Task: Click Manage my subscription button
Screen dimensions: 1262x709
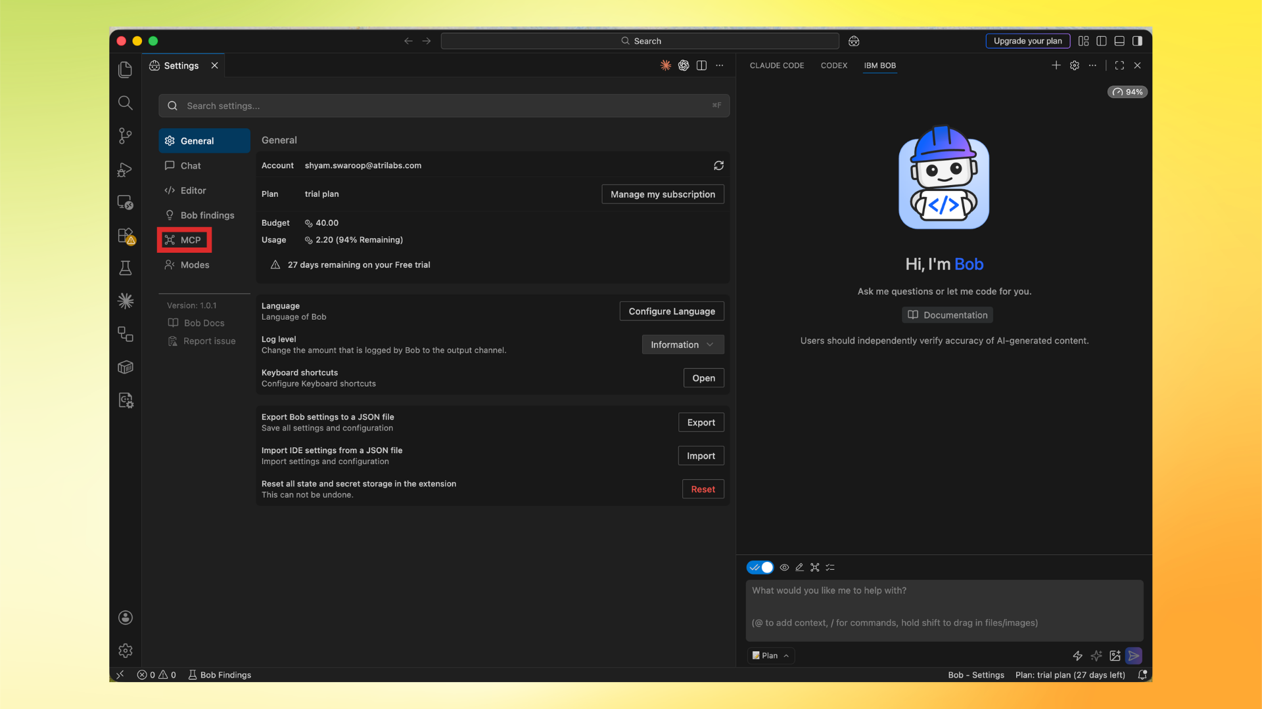Action: click(662, 194)
